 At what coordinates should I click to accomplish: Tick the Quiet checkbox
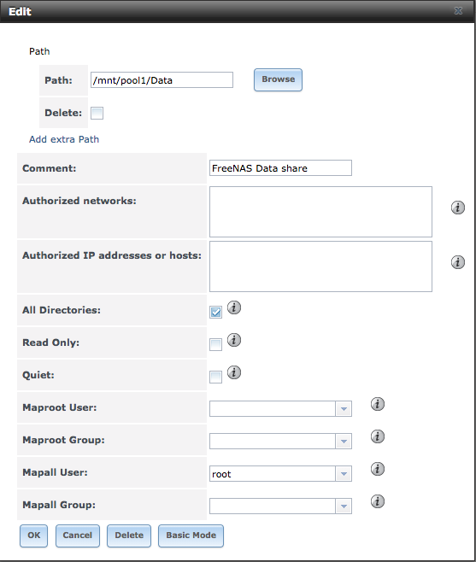point(215,377)
